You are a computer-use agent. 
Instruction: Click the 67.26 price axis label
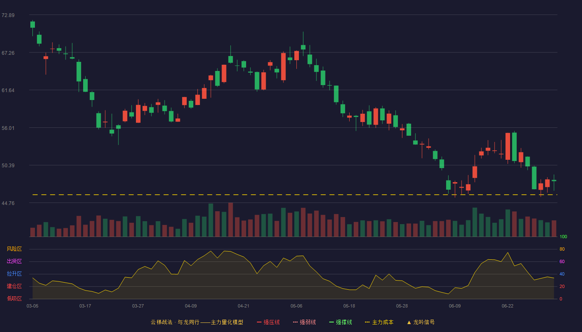8,53
